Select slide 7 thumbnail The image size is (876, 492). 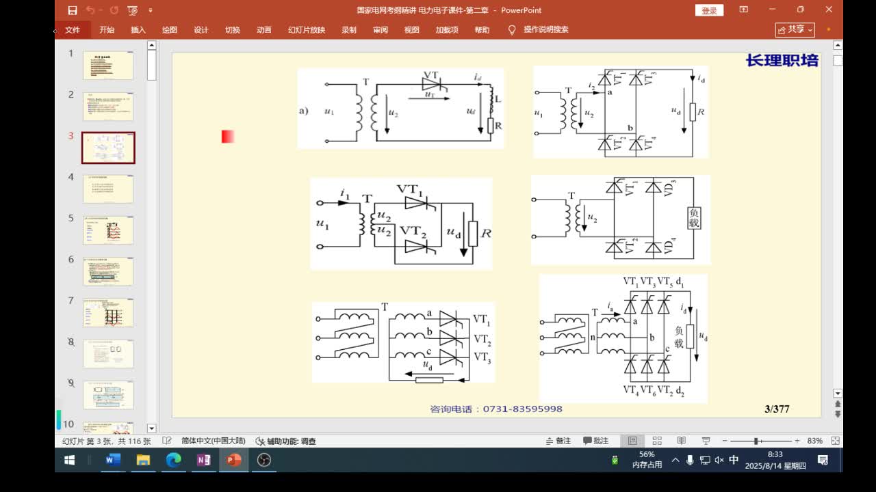[x=108, y=313]
